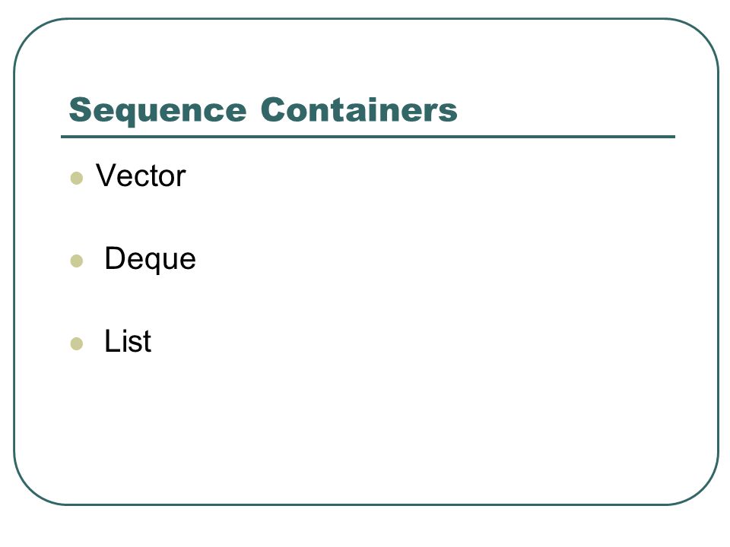Select the word "Containers" in the title
The height and width of the screenshot is (547, 730).
[359, 109]
